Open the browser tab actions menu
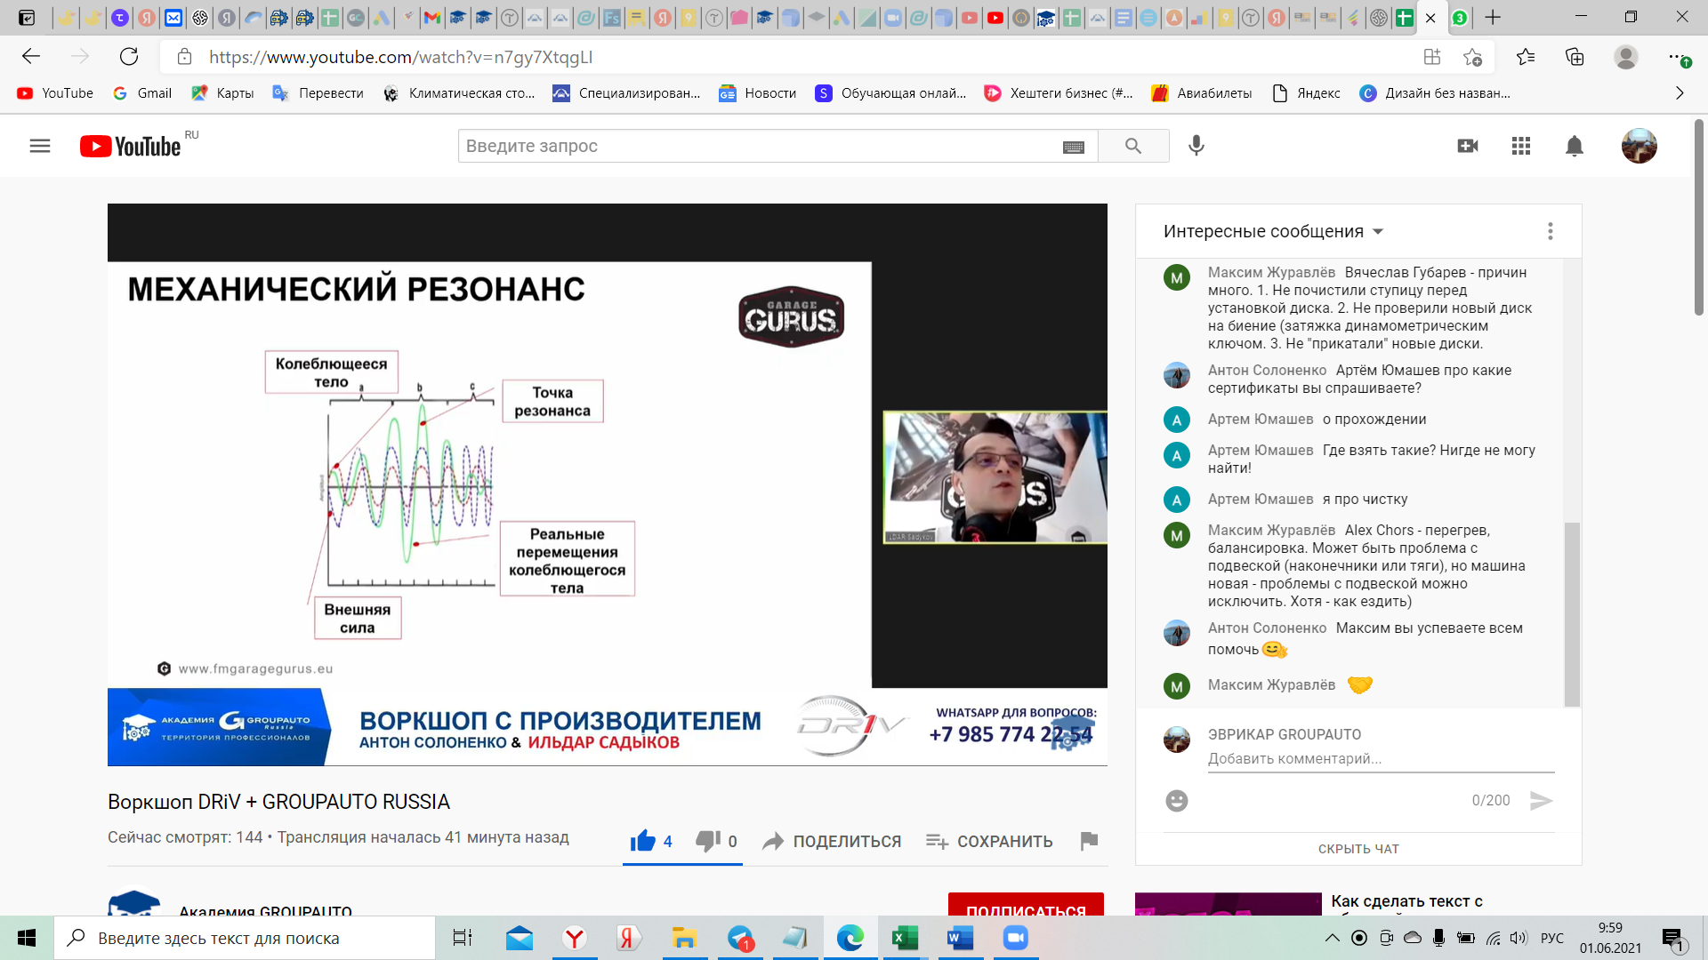This screenshot has height=960, width=1708. point(27,18)
